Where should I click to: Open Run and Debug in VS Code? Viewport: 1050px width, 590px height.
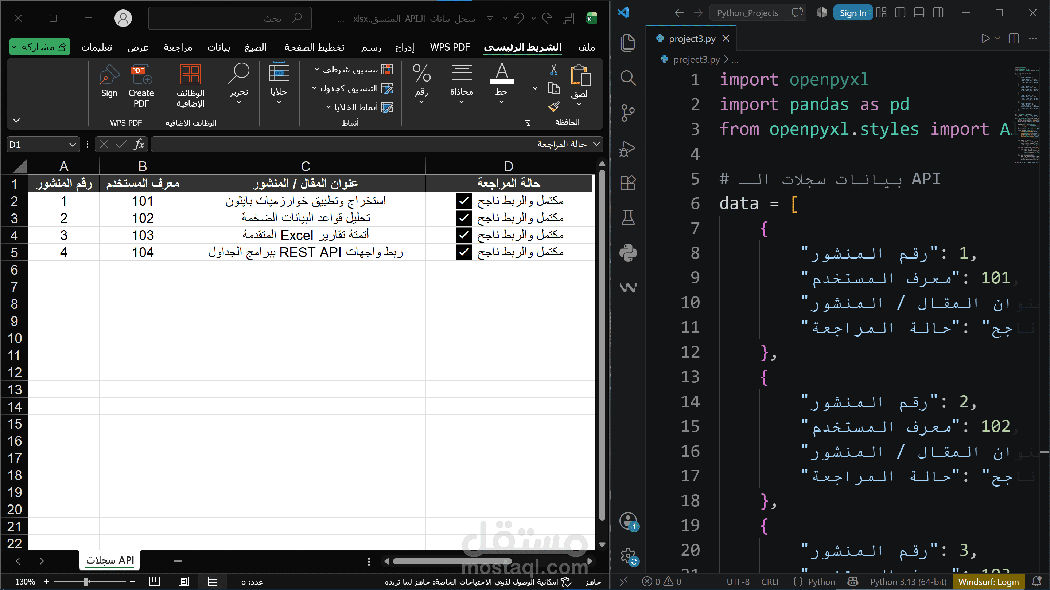pyautogui.click(x=628, y=148)
